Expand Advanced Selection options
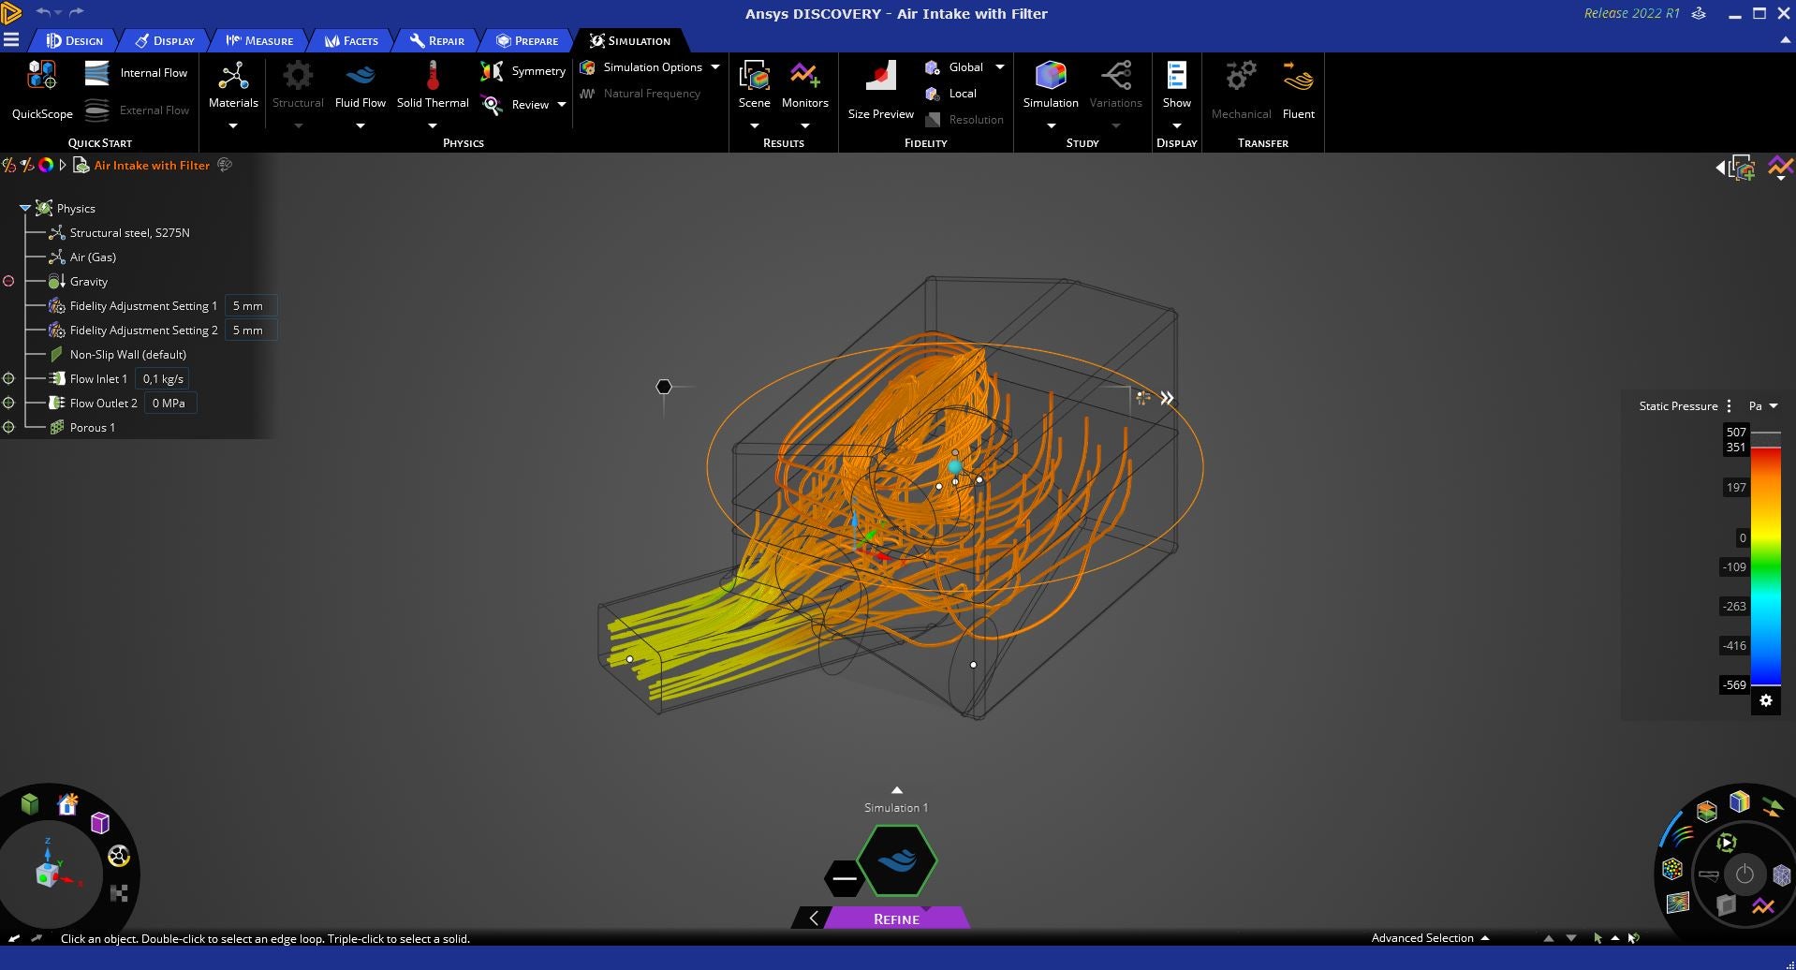This screenshot has width=1796, height=970. (x=1485, y=938)
